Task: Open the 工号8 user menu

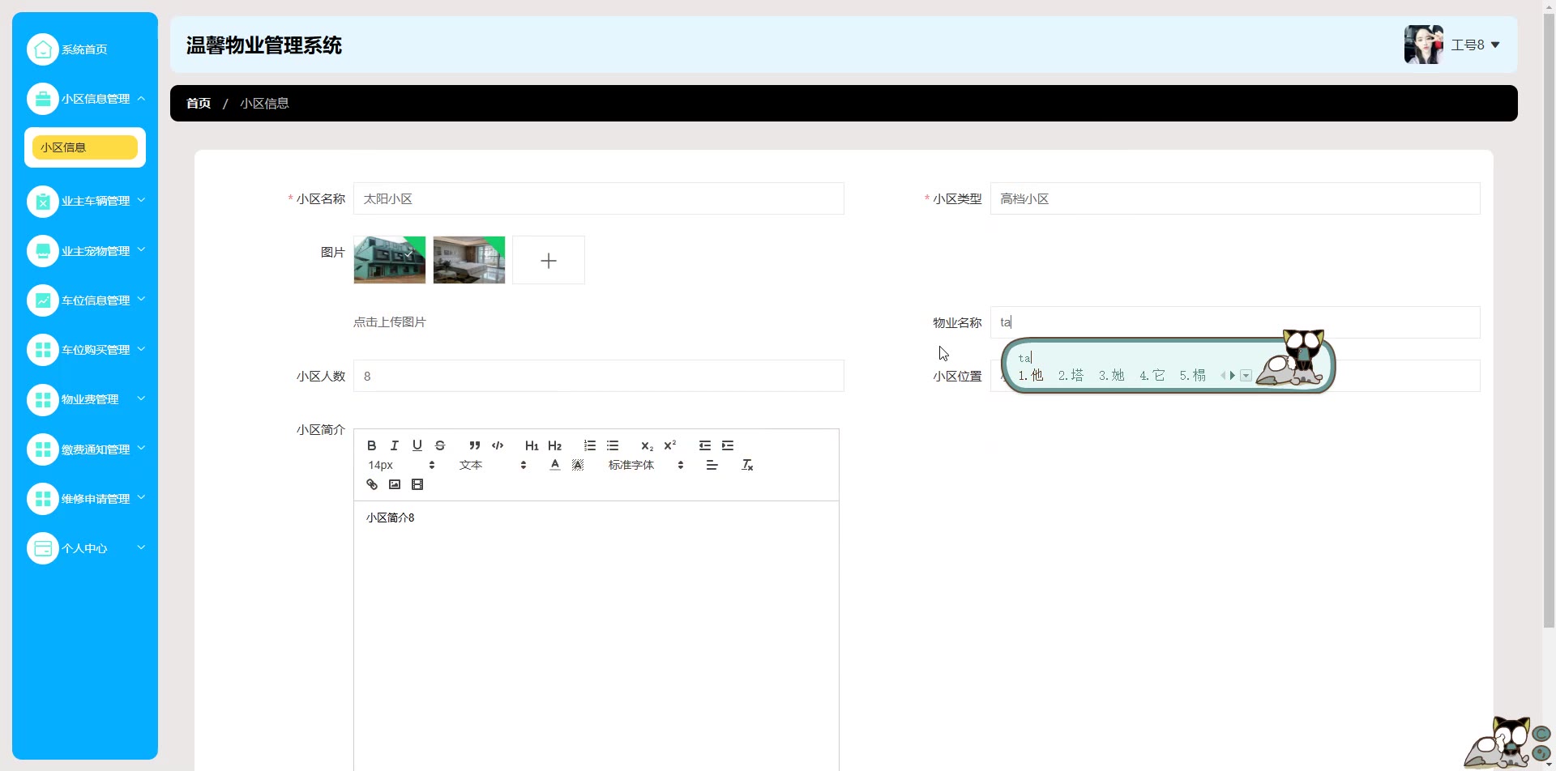Action: 1475,45
